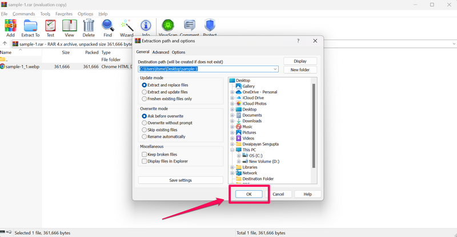Expand Libraries tree node

click(x=232, y=167)
